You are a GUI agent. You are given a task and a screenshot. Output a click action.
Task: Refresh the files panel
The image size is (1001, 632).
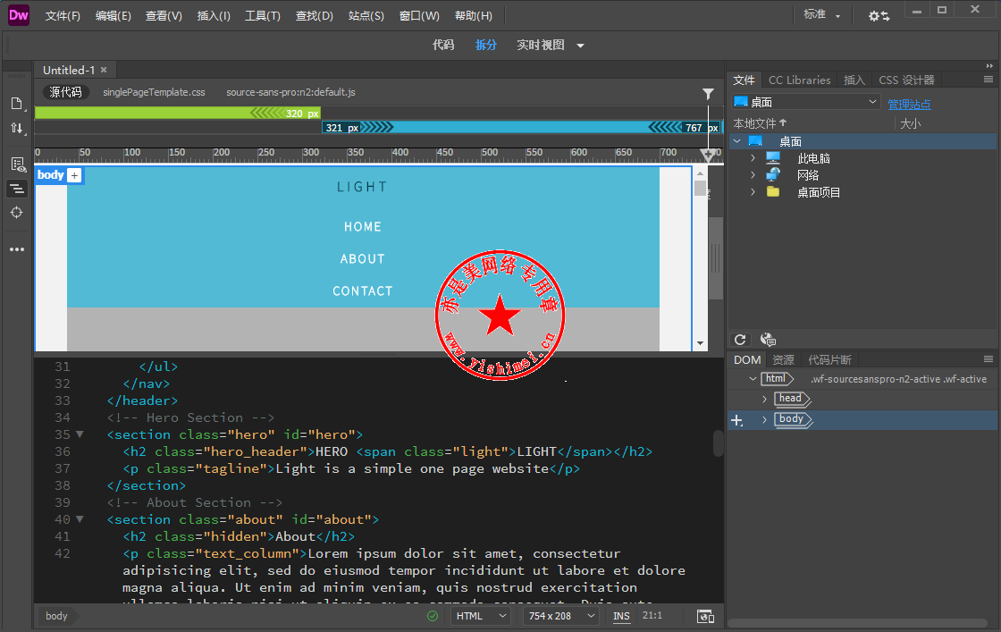click(x=740, y=340)
